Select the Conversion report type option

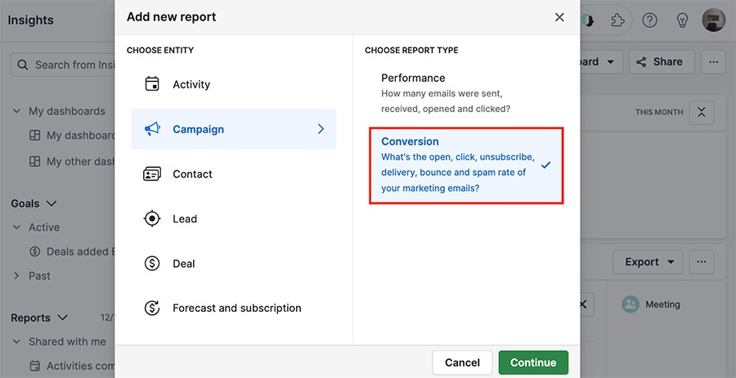click(467, 165)
